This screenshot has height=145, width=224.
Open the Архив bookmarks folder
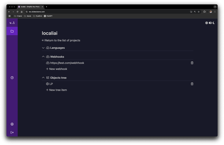pos(27,16)
